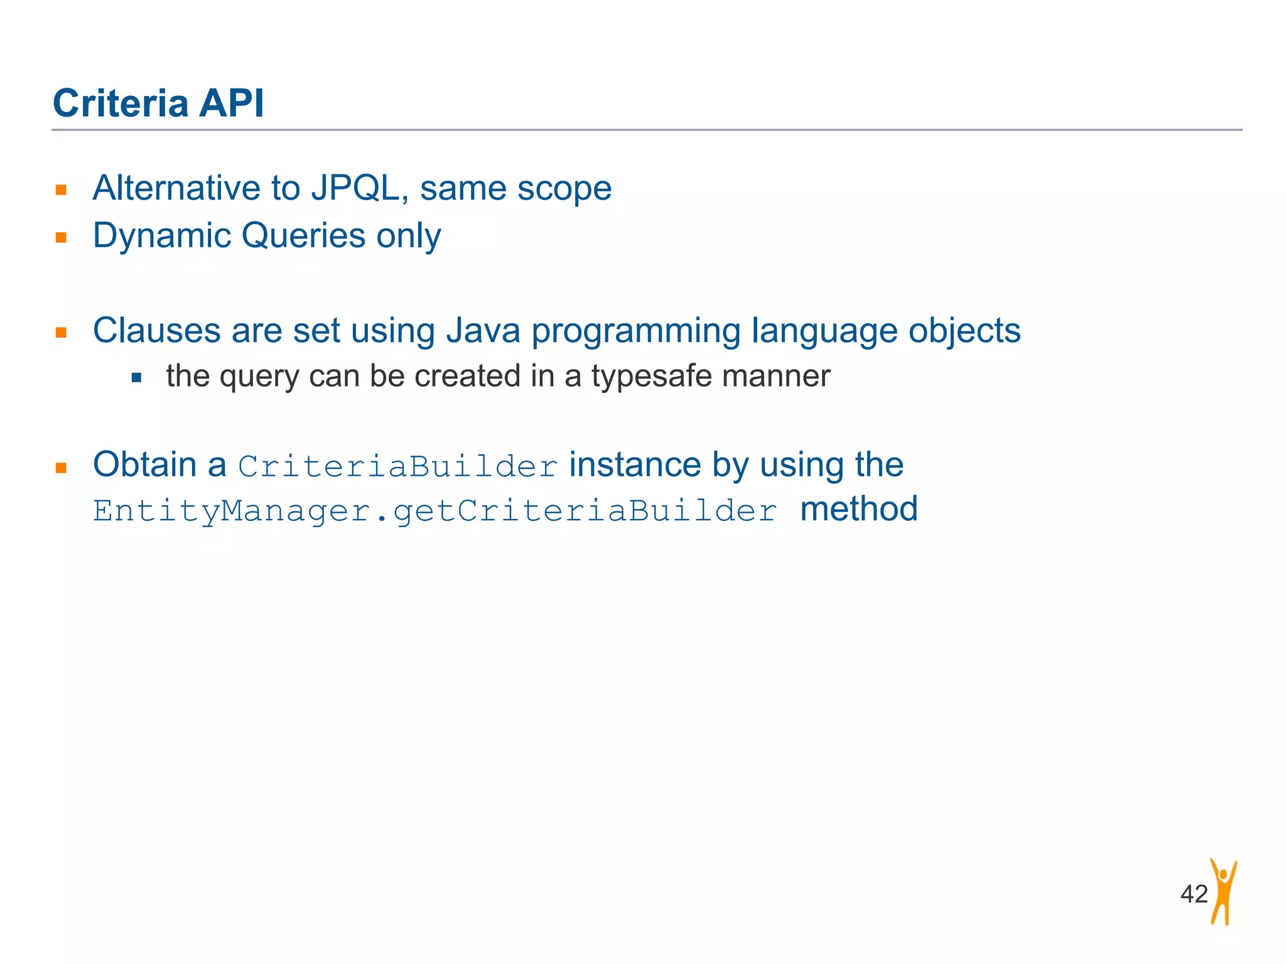Click the phrase 'instance by using the'
This screenshot has width=1286, height=964.
736,465
